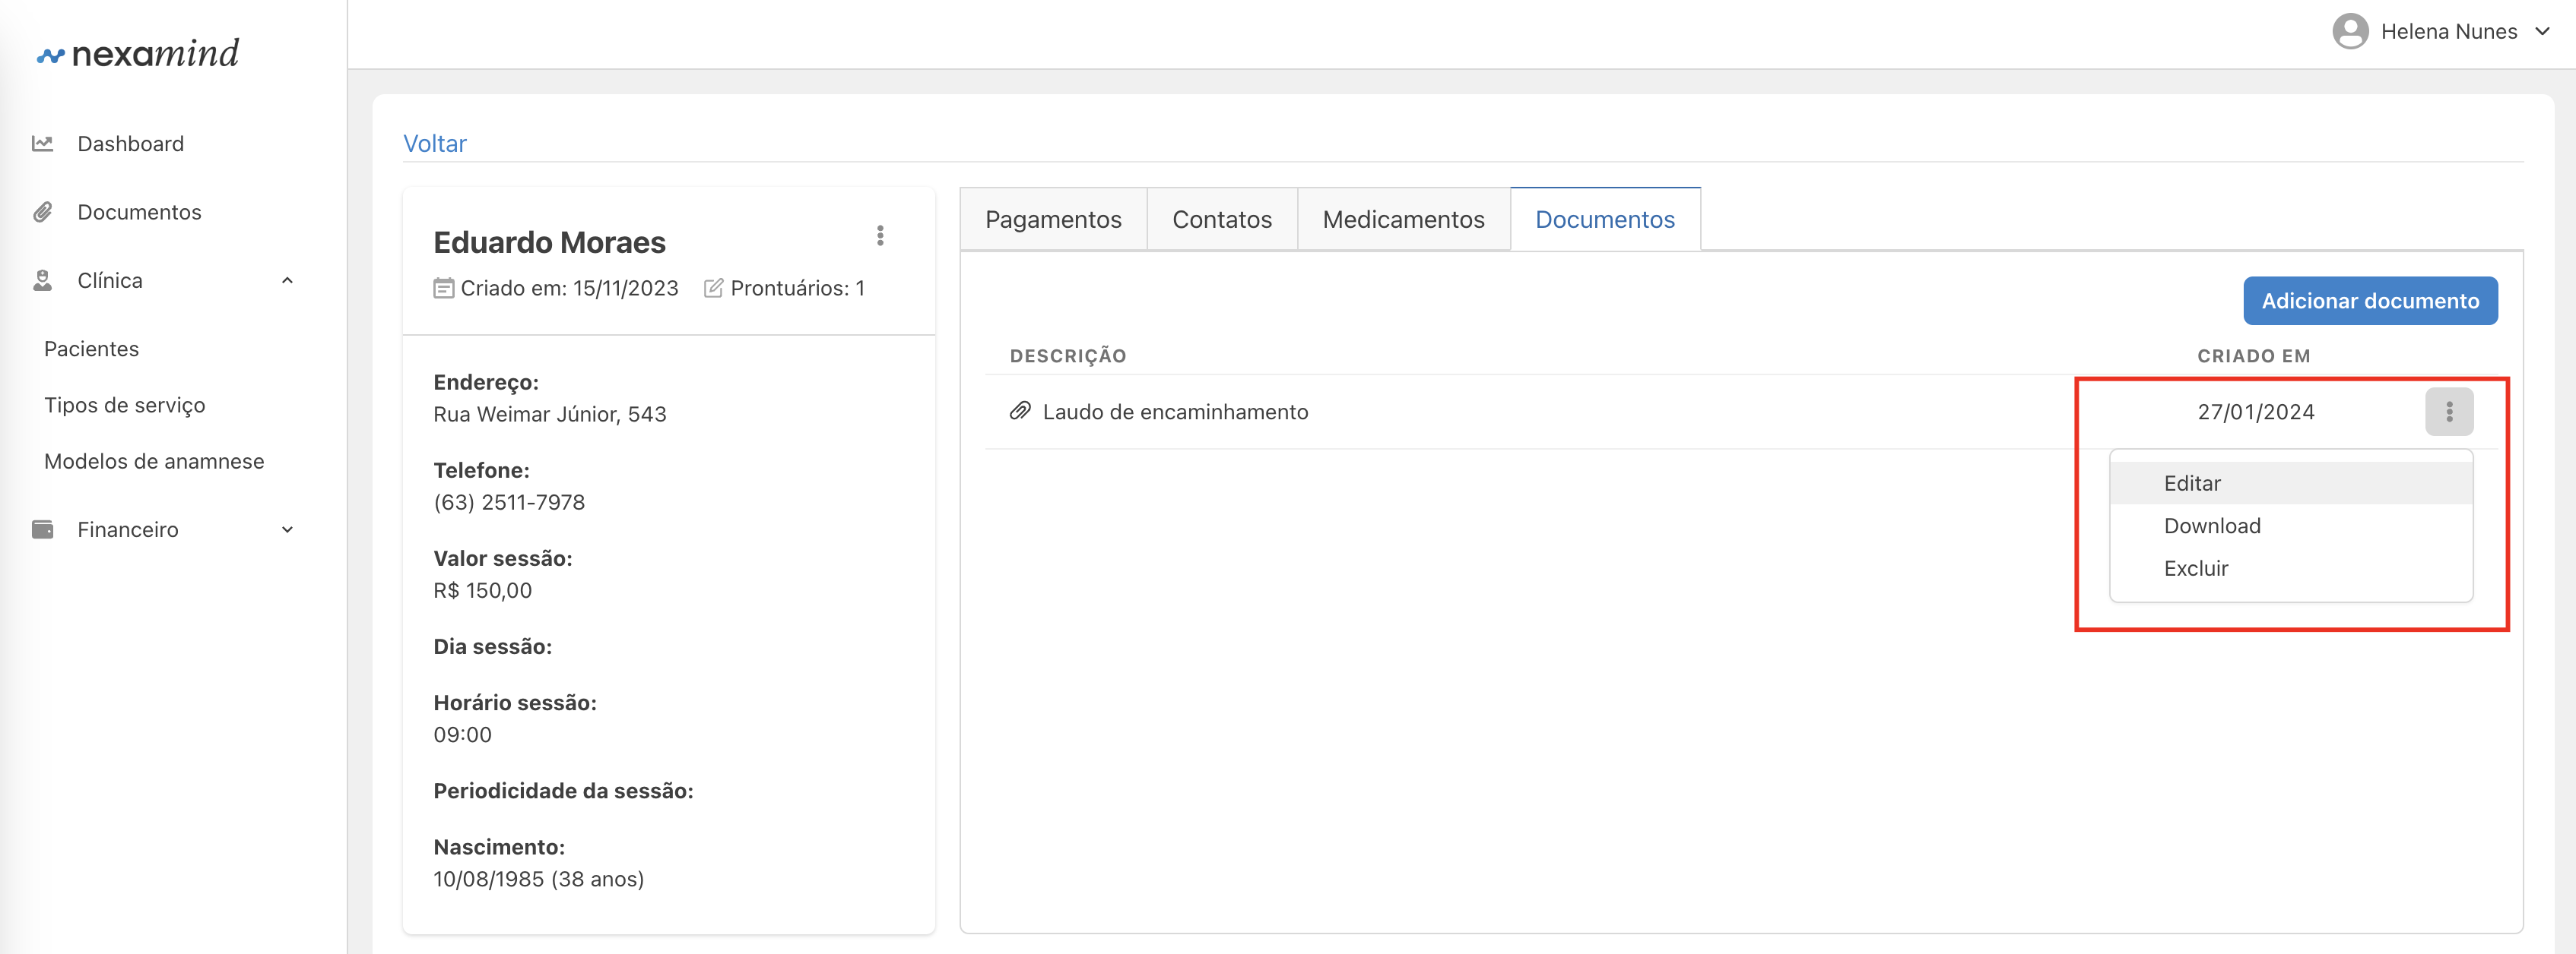Click the Prontuários edit icon

tap(713, 289)
